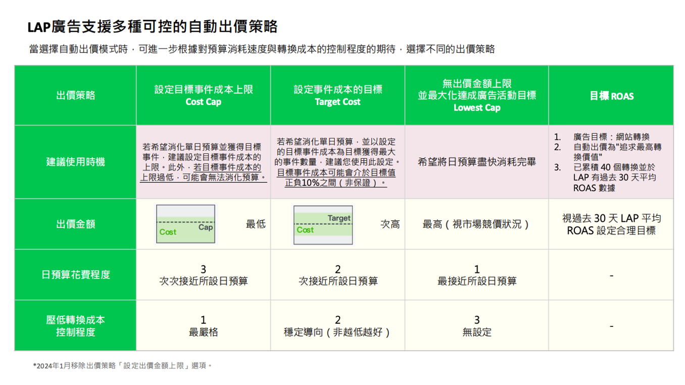Click the 目標 ROAS column header
Screen dimensions: 685x385
coord(611,96)
